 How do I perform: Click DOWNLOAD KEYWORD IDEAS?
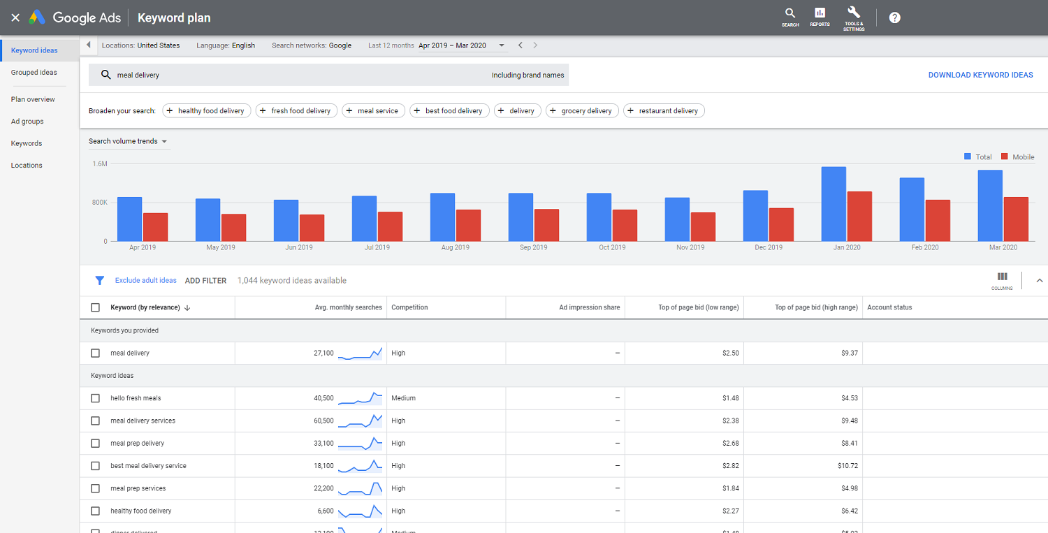tap(980, 75)
